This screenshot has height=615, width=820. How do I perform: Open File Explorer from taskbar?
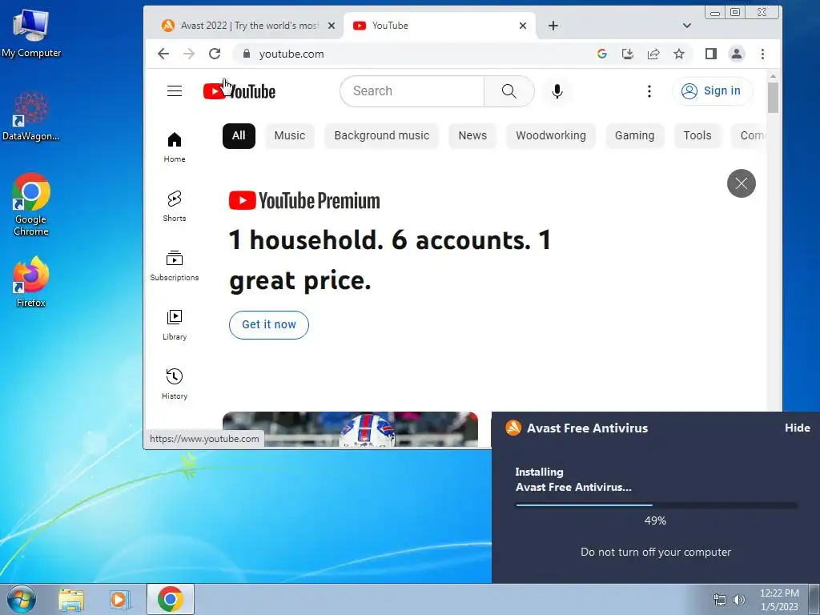71,599
